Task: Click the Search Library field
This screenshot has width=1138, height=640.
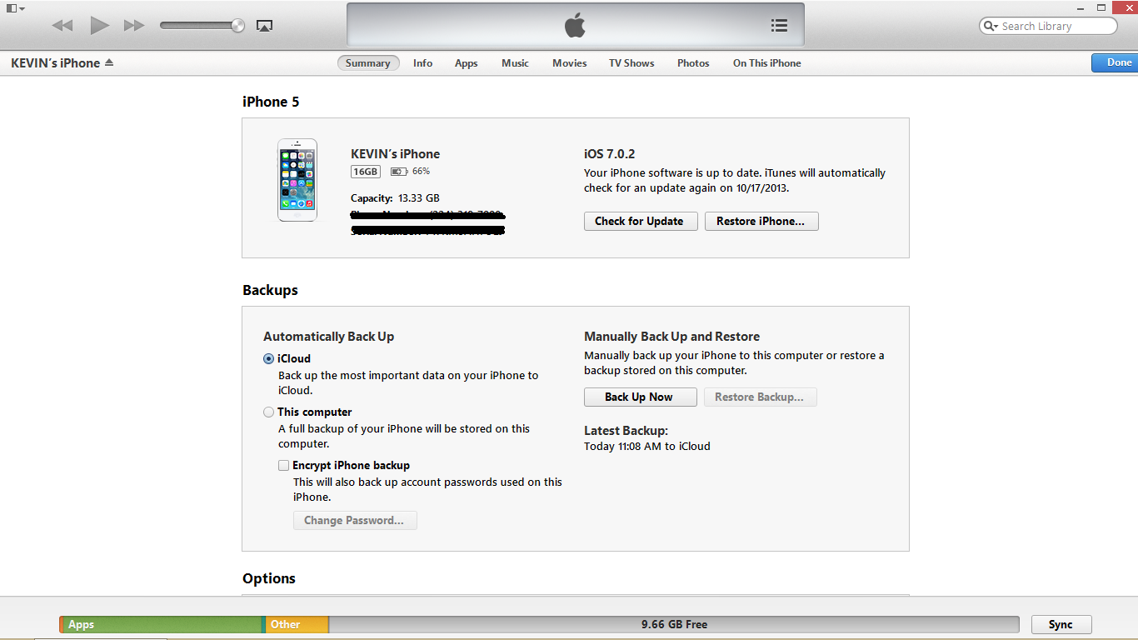Action: (x=1048, y=26)
